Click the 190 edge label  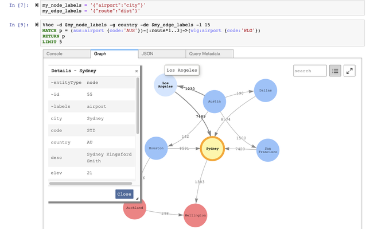(240, 93)
